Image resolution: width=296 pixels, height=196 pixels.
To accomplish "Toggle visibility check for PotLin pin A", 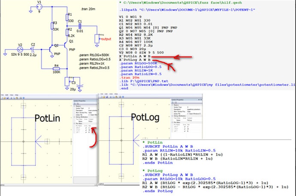I will tap(86, 128).
